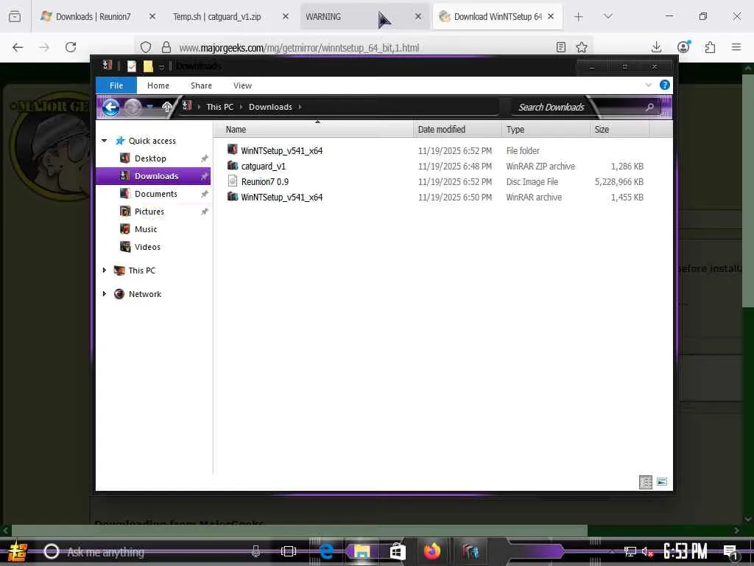Viewport: 754px width, 566px height.
Task: Open the Start menu on taskbar
Action: (18, 551)
